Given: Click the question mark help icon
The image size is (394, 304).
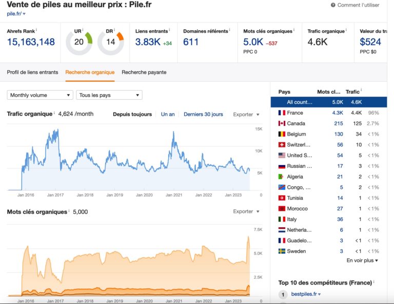Looking at the screenshot, I should 333,5.
